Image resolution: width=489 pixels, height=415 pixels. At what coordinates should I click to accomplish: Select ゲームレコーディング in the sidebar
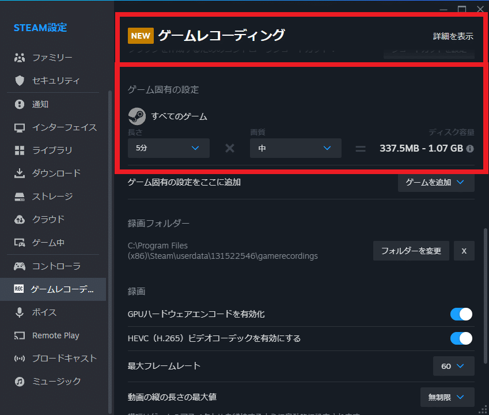(53, 289)
